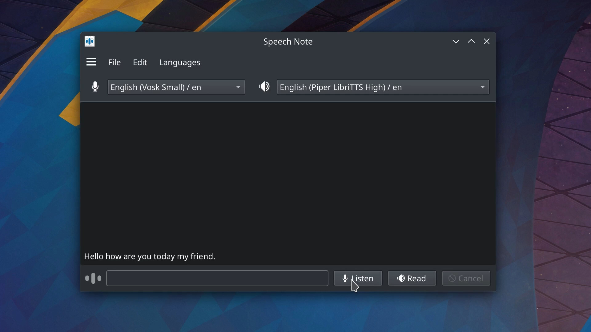Click the Speech Note app icon in title bar
The width and height of the screenshot is (591, 332).
click(90, 41)
